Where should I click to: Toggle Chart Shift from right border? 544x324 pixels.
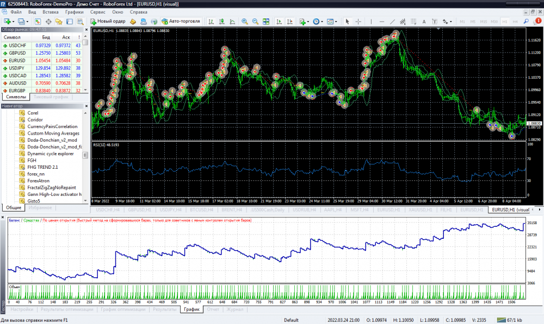click(x=290, y=22)
